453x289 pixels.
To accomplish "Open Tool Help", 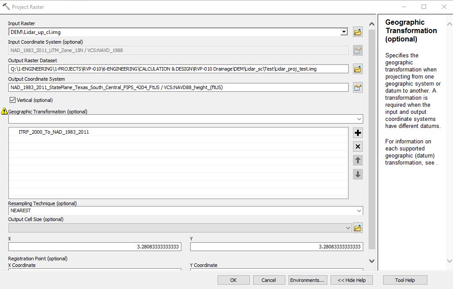I will pos(405,280).
